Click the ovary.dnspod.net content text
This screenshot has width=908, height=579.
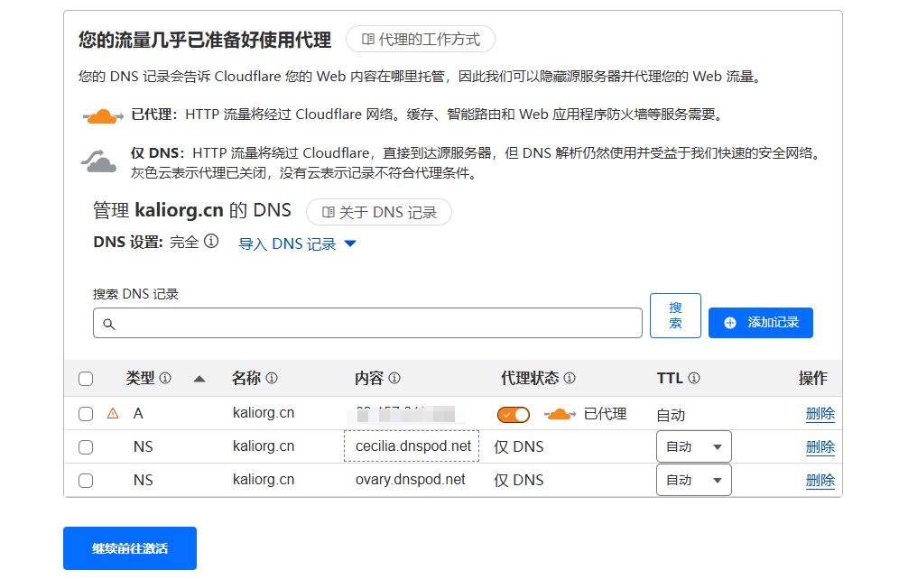pos(410,480)
